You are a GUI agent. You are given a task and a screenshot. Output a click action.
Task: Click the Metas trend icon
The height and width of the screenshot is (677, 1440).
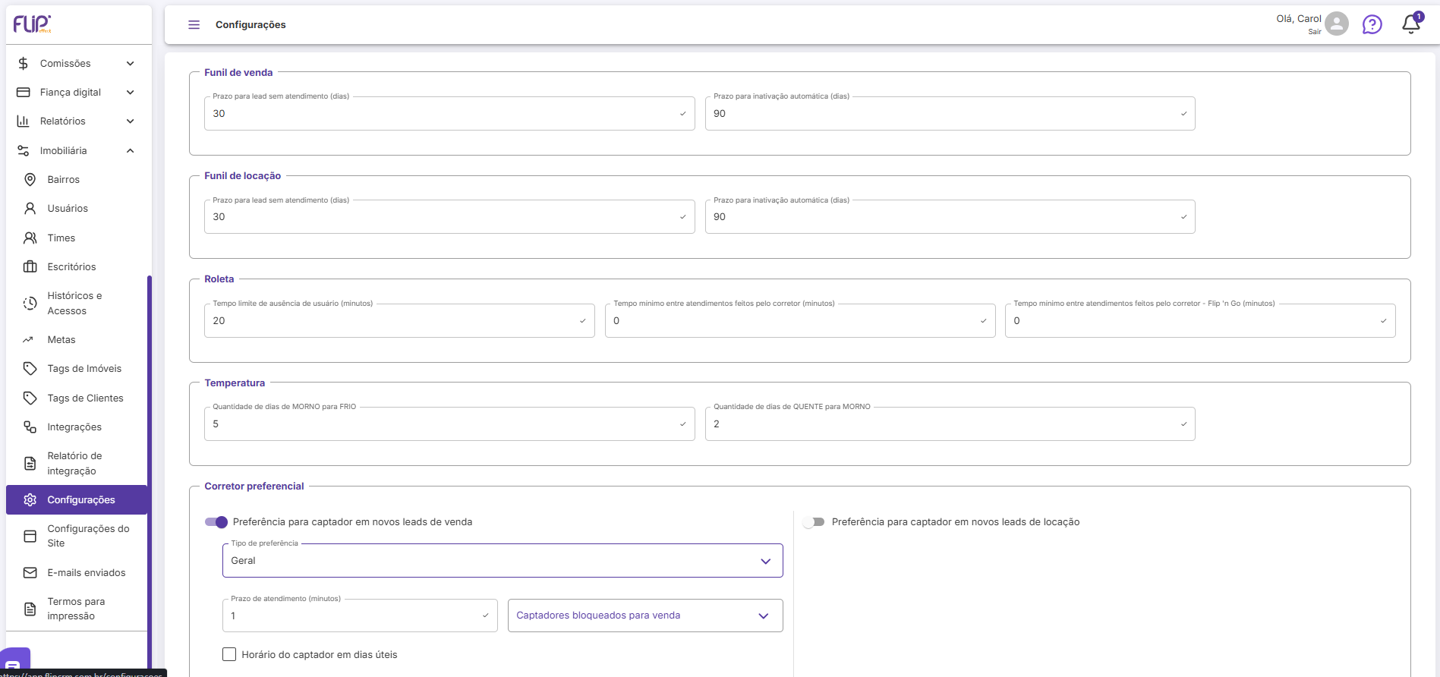28,340
